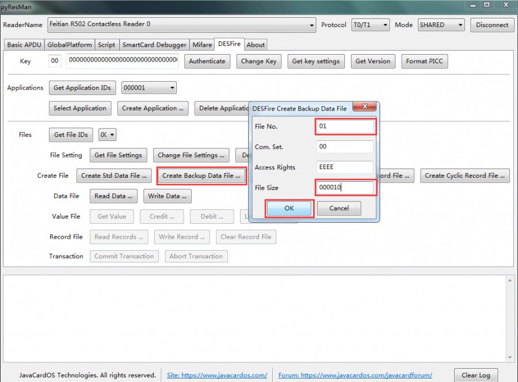Open the SmartCard Debugger tab
This screenshot has height=382, width=518.
point(154,45)
